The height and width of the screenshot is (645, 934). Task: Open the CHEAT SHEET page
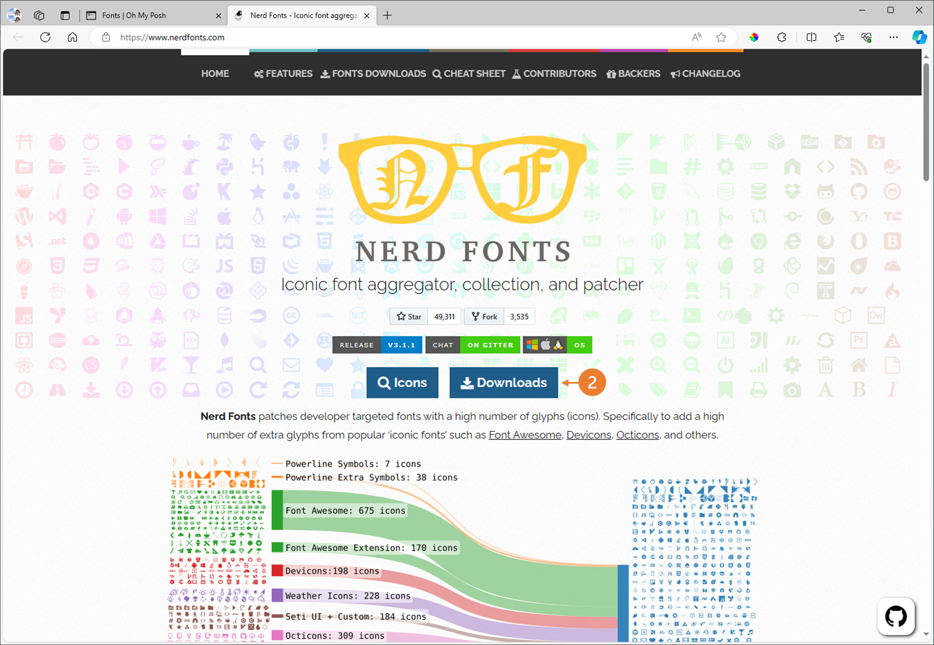point(469,74)
